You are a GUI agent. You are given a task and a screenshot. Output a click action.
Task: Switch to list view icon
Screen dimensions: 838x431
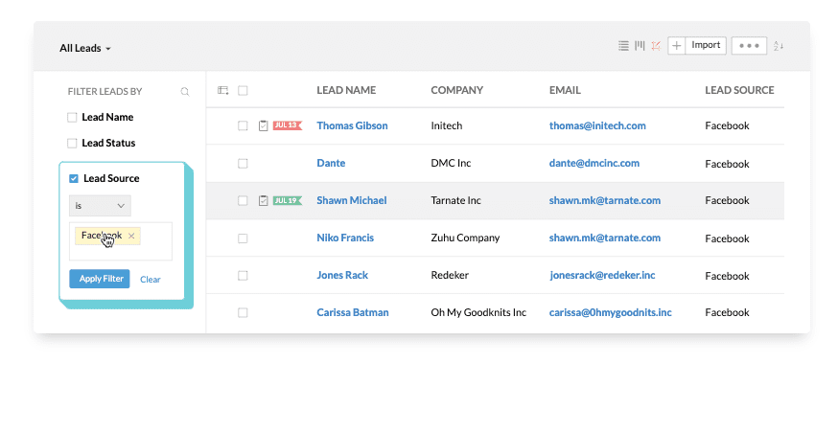click(623, 46)
